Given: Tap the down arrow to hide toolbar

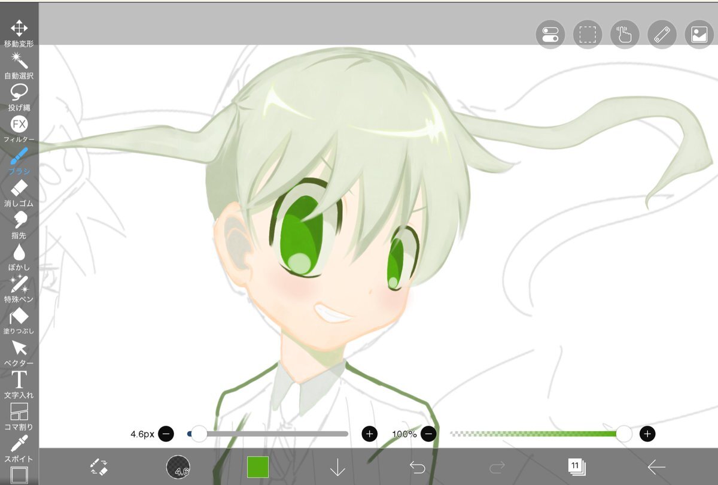Looking at the screenshot, I should [337, 467].
